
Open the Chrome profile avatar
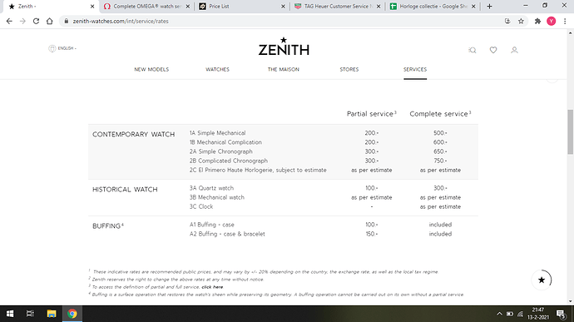click(551, 22)
